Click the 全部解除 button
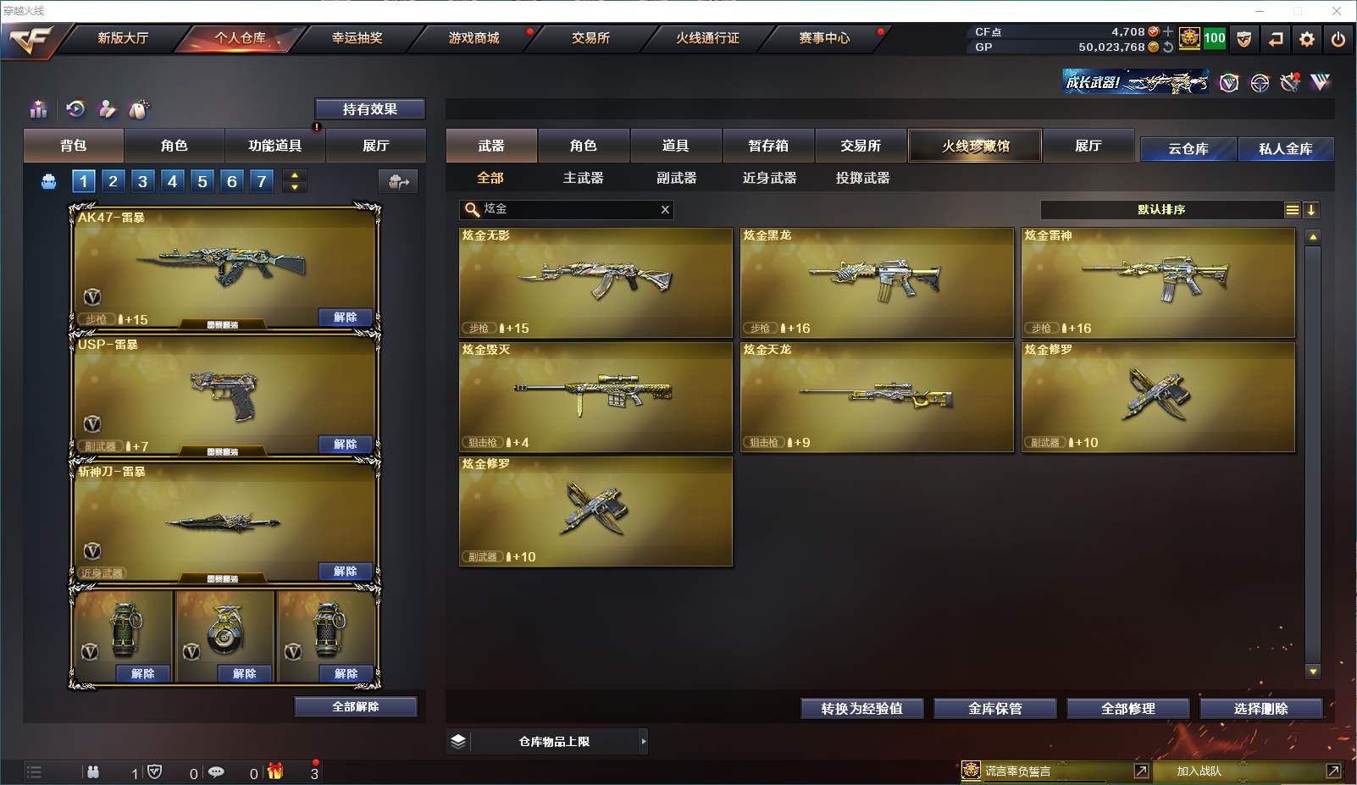This screenshot has width=1357, height=785. 356,707
